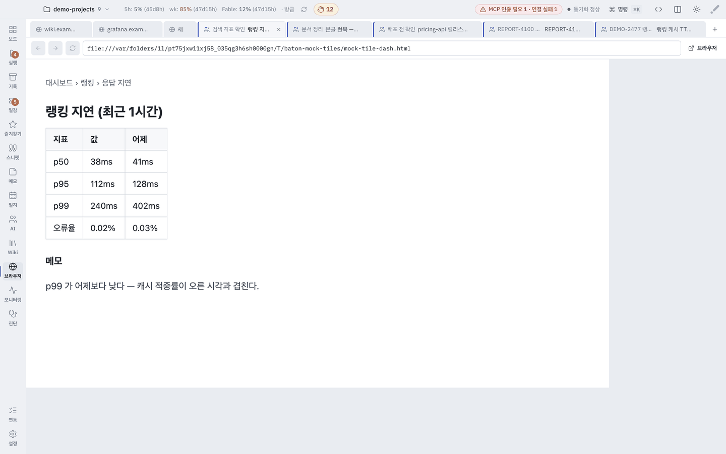Click the 랭킹 breadcrumb
Image resolution: width=726 pixels, height=454 pixels.
pyautogui.click(x=87, y=83)
